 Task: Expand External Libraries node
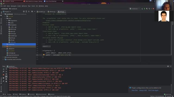click(x=3, y=57)
